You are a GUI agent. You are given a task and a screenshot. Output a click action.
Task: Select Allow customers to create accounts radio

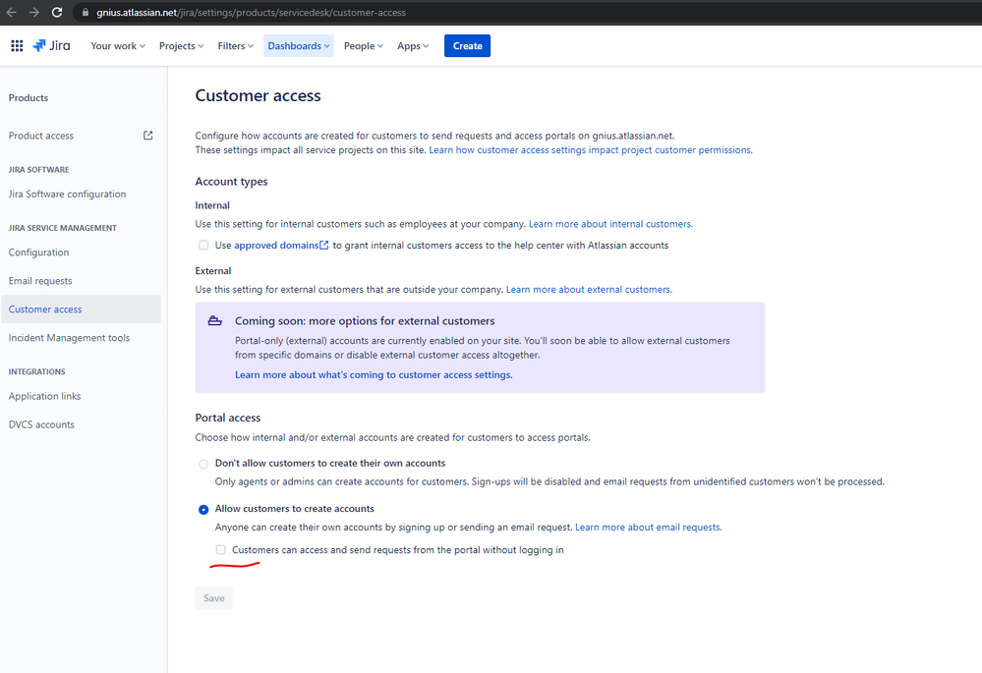click(x=203, y=510)
